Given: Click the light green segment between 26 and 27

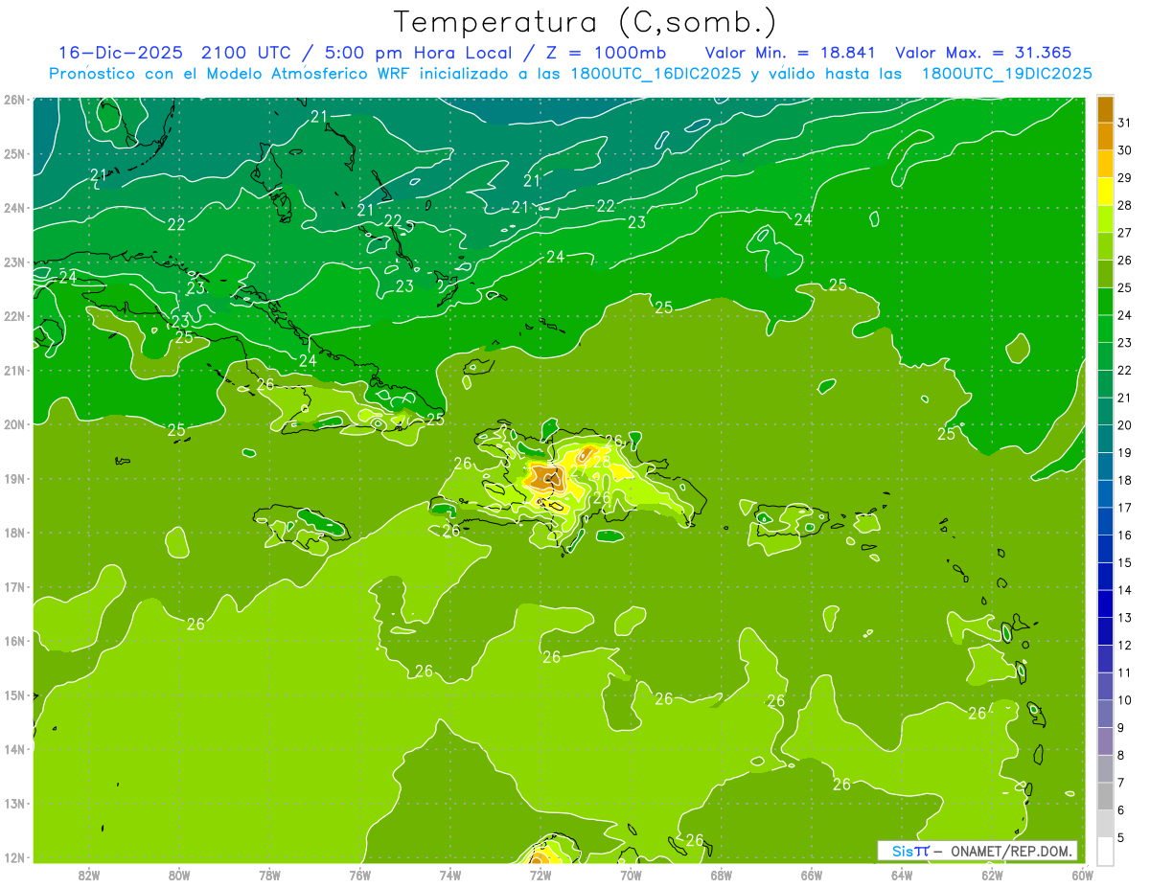Looking at the screenshot, I should coord(1105,246).
